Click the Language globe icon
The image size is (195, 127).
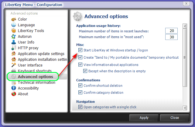pos(14,25)
